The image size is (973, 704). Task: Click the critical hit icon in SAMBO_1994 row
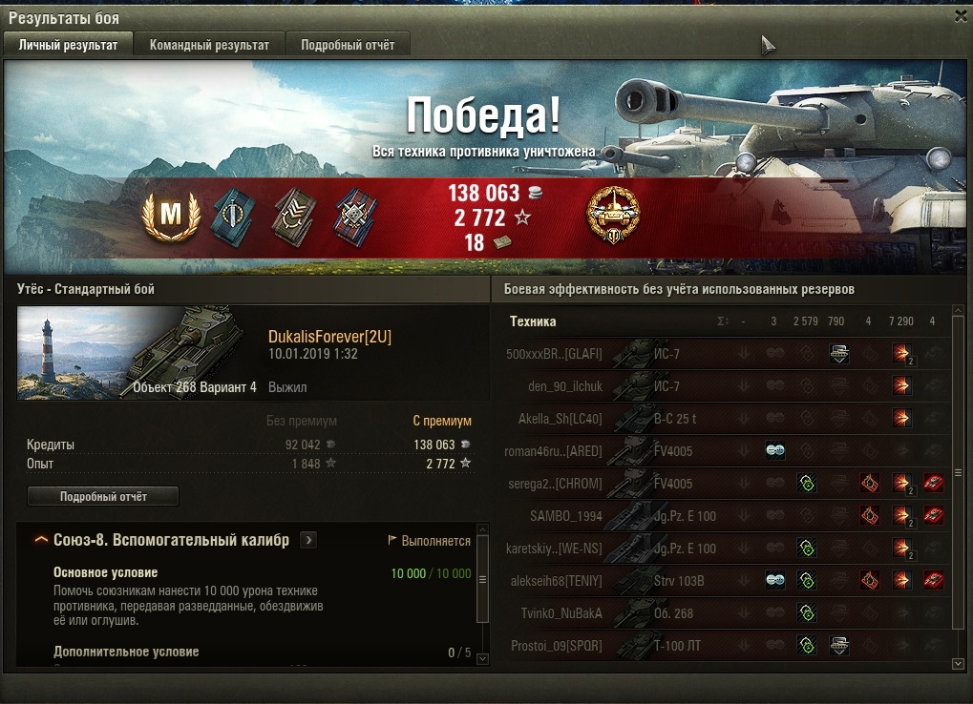(x=869, y=516)
